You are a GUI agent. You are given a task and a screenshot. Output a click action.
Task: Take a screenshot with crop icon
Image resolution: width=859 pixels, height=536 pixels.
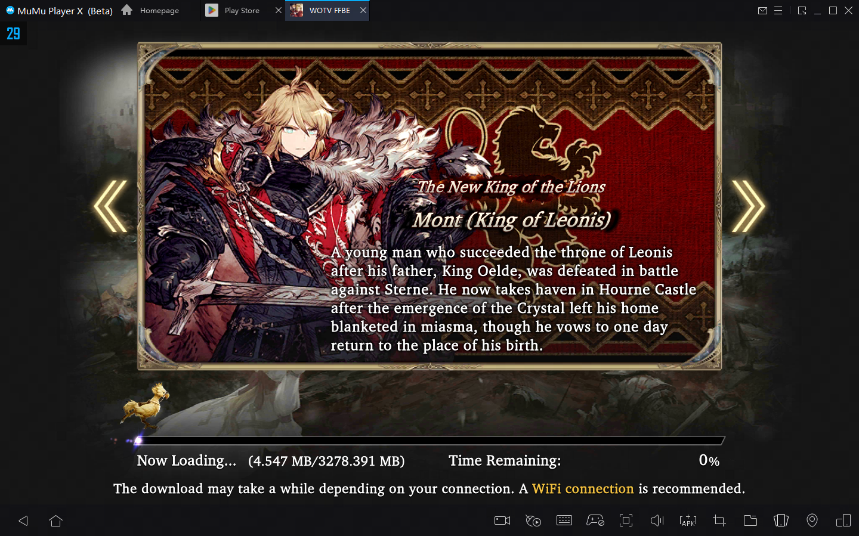point(719,520)
